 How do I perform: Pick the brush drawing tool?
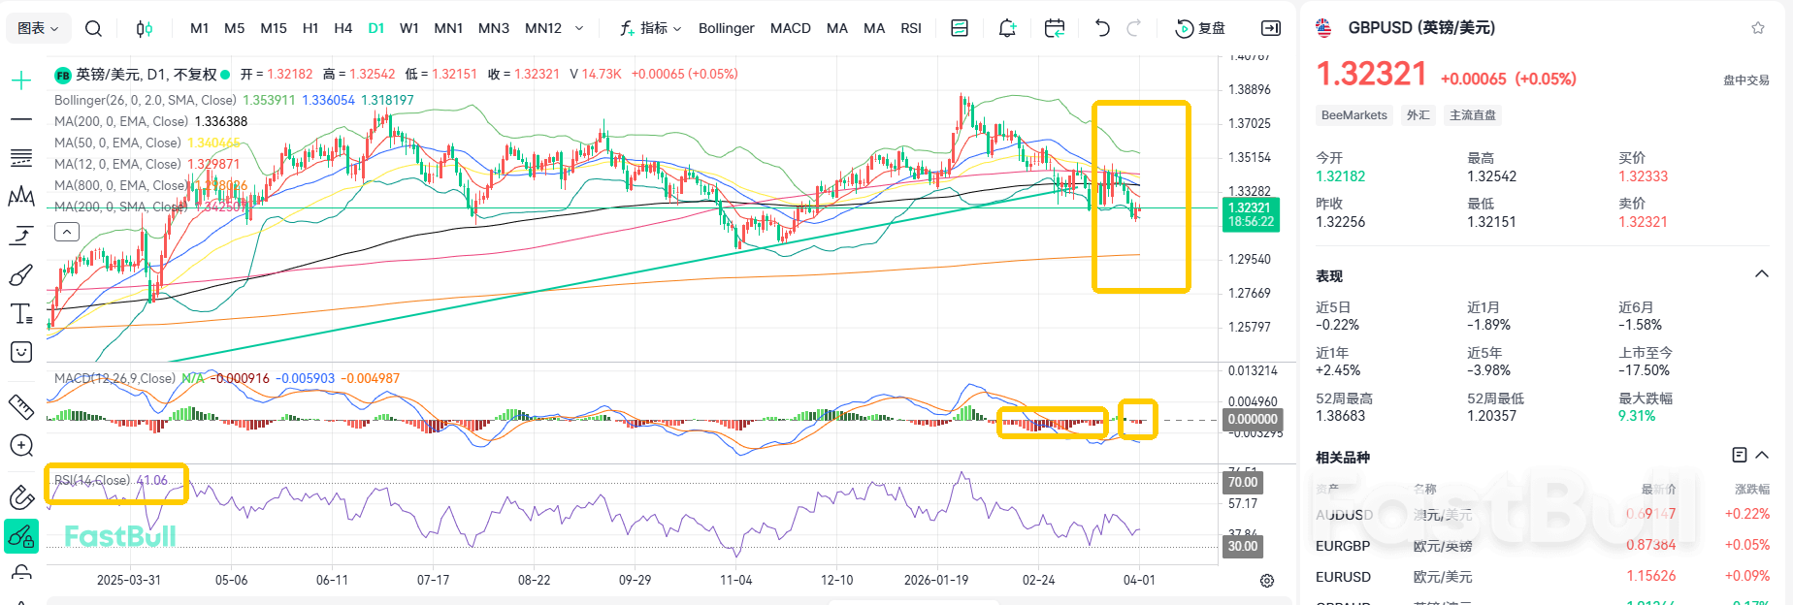21,275
